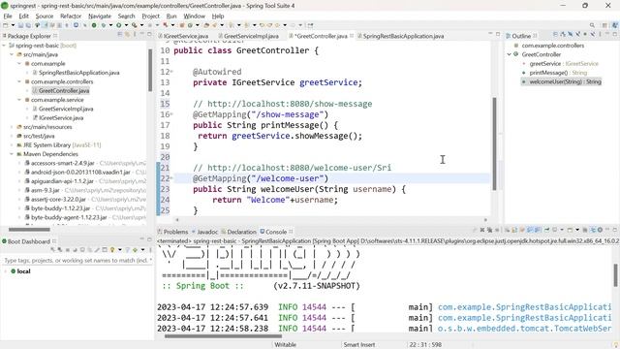Expand the JRE System Library node
Screen dimensions: 620x349
coord(12,145)
